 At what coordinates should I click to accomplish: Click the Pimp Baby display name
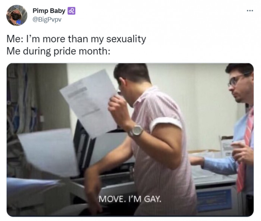point(49,11)
